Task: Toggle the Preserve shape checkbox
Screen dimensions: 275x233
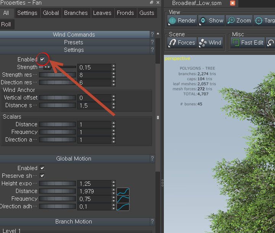Action: (42, 176)
